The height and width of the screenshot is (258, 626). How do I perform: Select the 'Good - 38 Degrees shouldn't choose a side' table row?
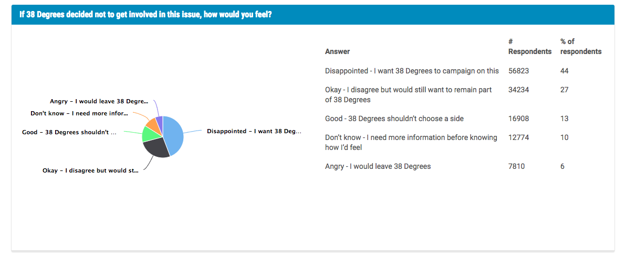click(394, 119)
